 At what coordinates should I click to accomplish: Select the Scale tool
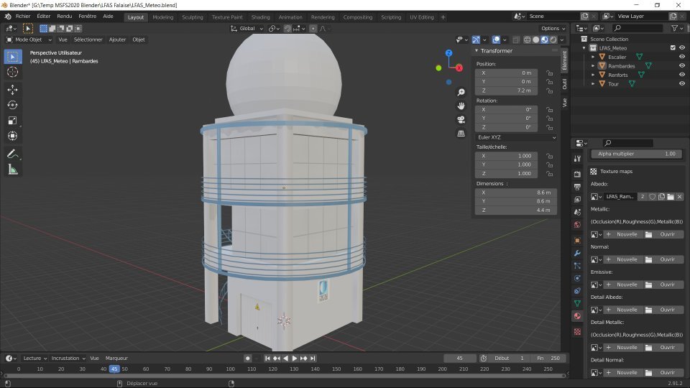pos(12,121)
